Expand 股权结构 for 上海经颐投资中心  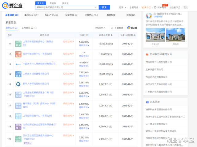68,116
